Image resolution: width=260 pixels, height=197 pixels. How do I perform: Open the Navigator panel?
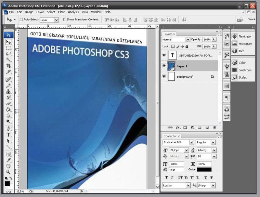pyautogui.click(x=245, y=36)
